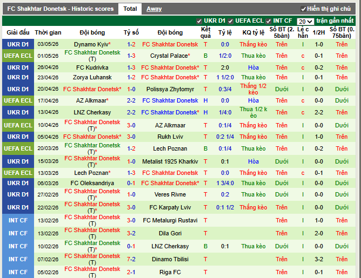This screenshot has height=278, width=361.
Task: Click result H in AZ Alkmaar 17/04/26 row
Action: pyautogui.click(x=205, y=100)
